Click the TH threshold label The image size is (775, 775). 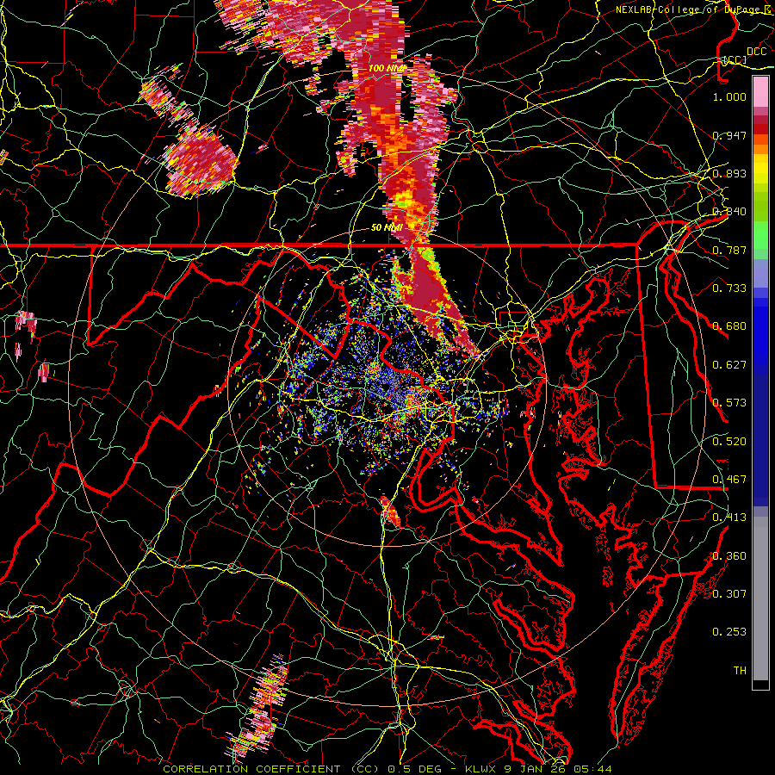740,671
